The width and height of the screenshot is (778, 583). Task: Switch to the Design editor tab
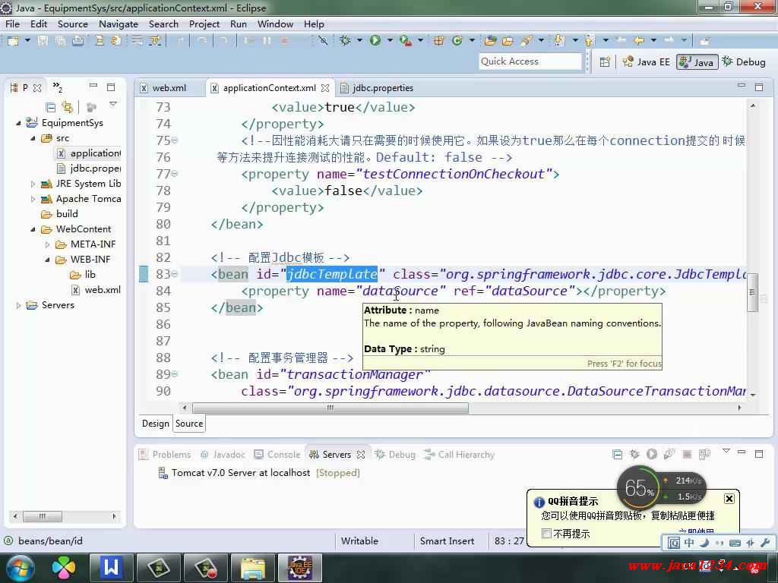[155, 424]
